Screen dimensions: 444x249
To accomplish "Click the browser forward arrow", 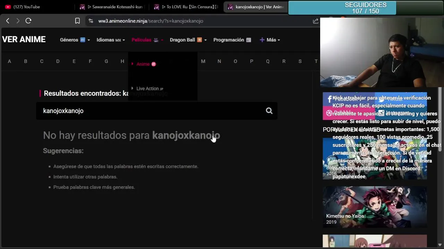I will [x=18, y=21].
